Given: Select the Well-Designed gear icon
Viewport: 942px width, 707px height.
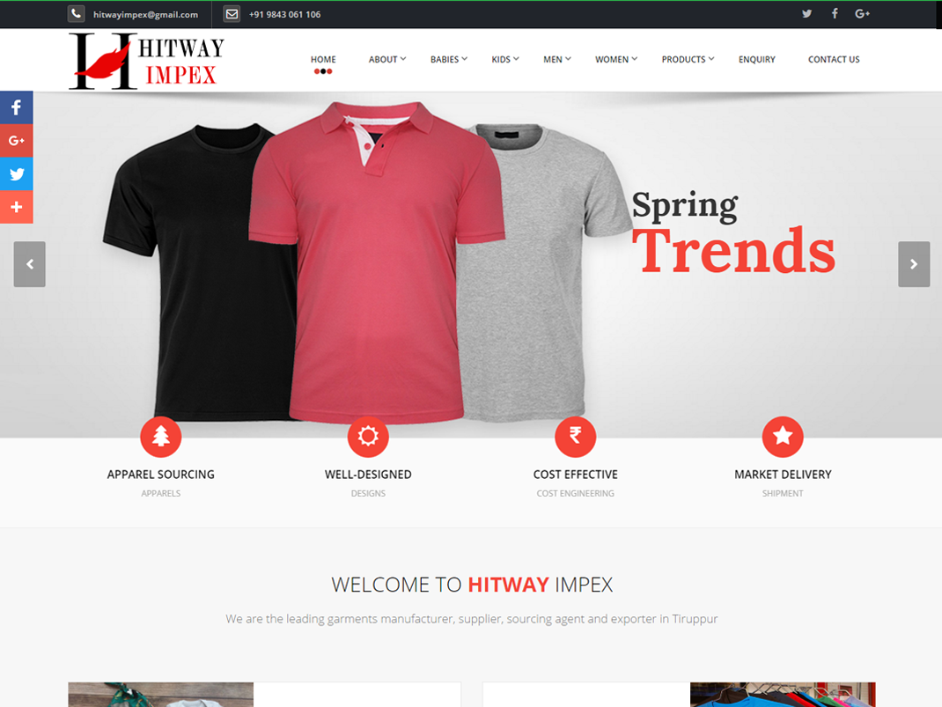Looking at the screenshot, I should (368, 437).
